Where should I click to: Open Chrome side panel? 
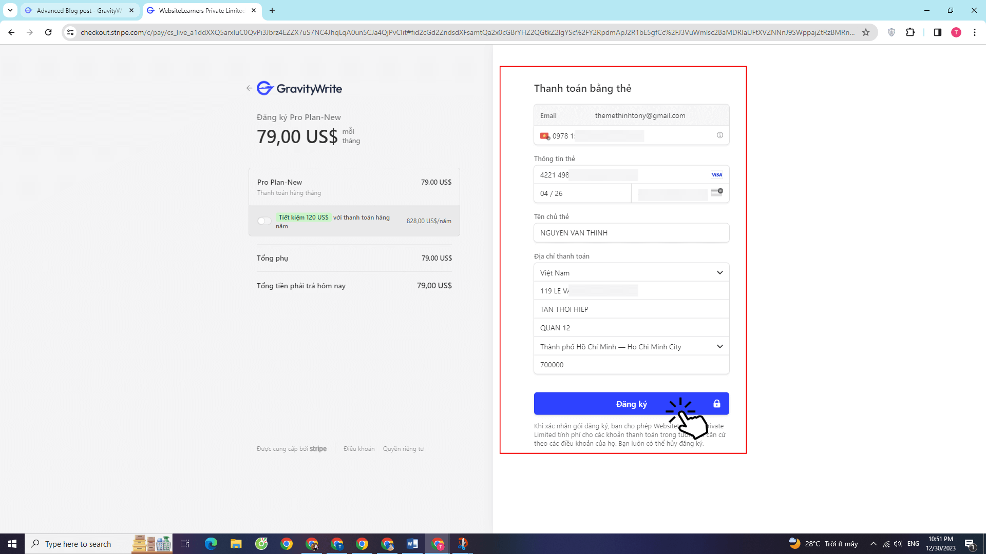click(x=937, y=32)
